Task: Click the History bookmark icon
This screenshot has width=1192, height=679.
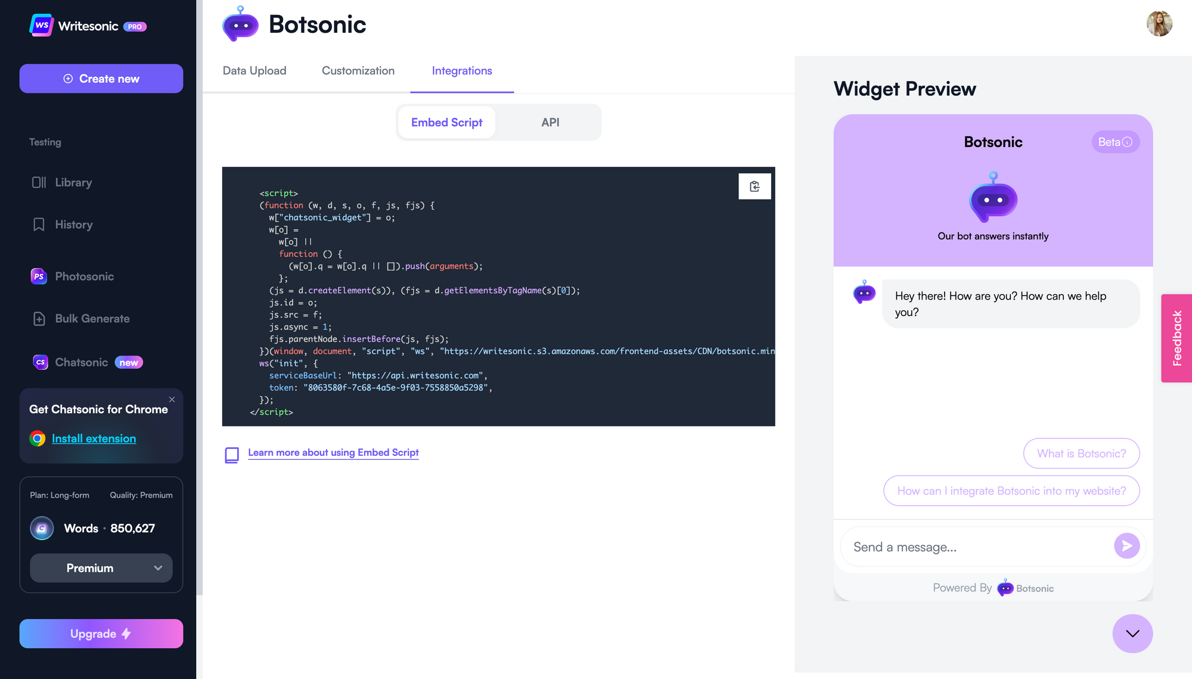Action: pos(39,223)
